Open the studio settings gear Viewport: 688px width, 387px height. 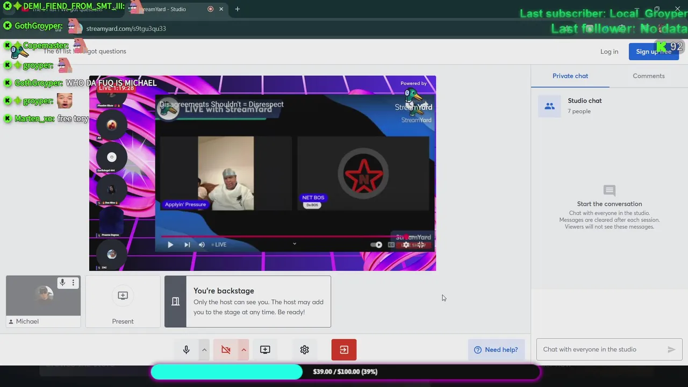[304, 350]
